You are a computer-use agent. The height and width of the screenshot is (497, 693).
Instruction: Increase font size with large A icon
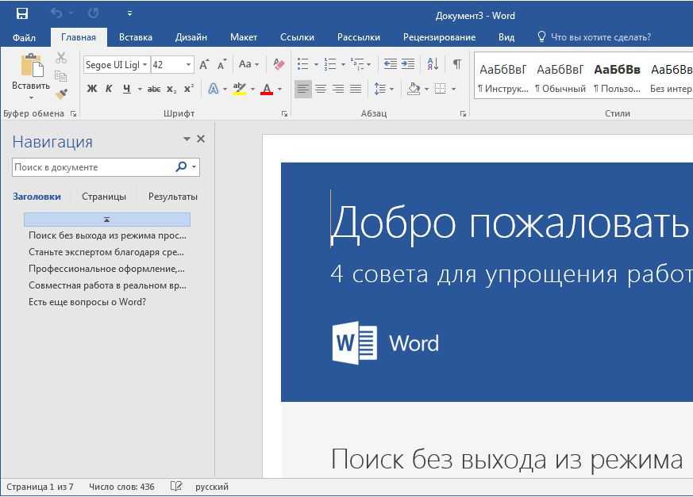[x=204, y=64]
